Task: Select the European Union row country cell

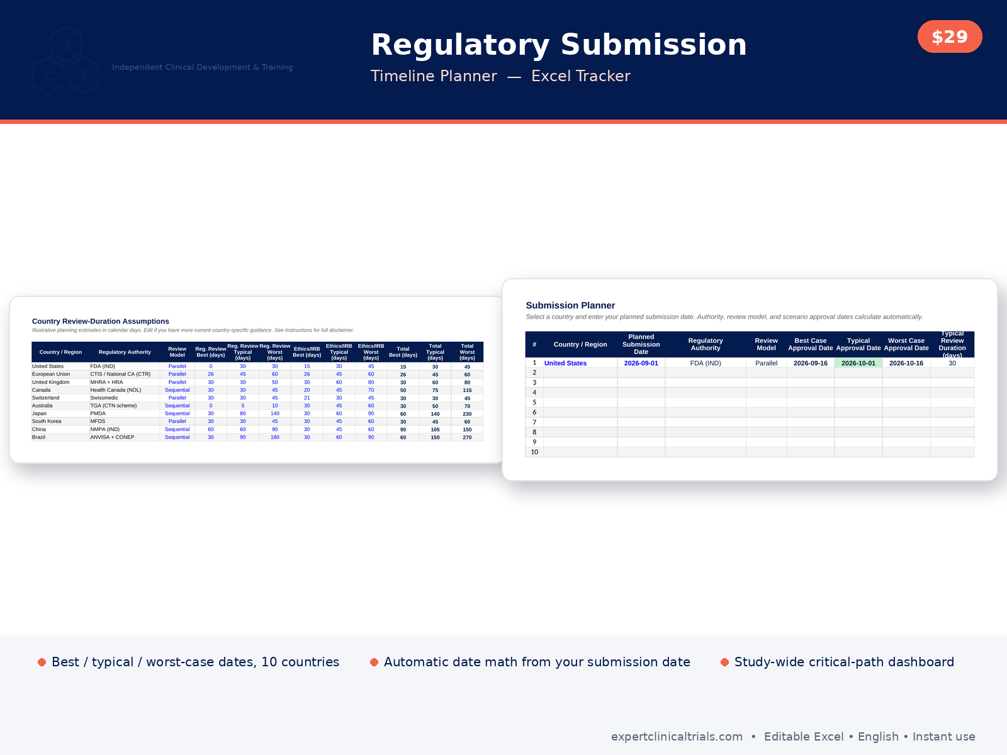Action: 60,374
